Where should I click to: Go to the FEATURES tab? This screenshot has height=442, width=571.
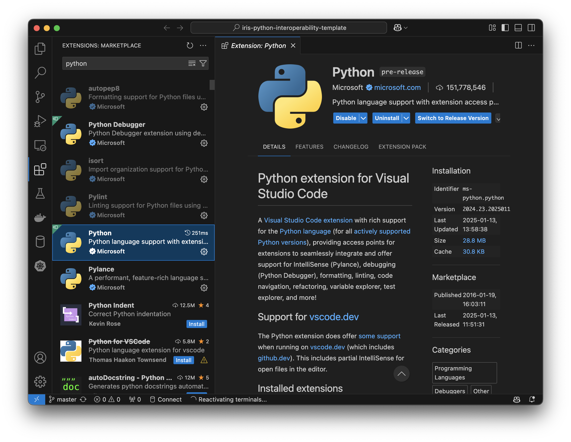click(x=309, y=147)
